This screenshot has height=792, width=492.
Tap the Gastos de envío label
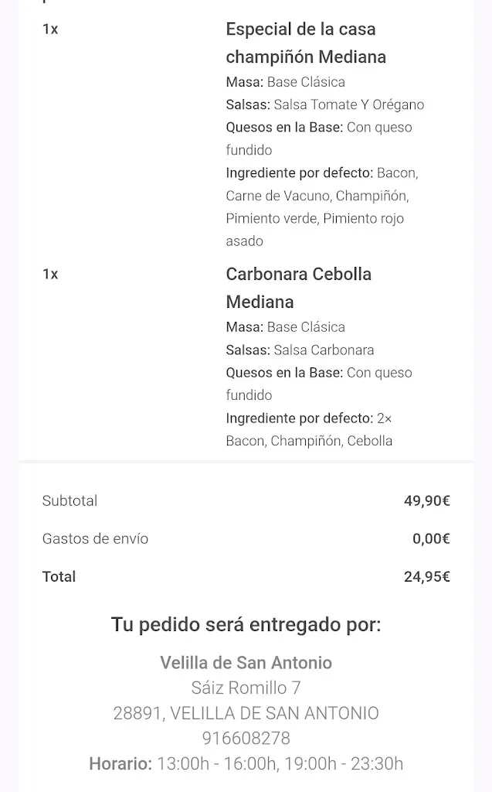95,538
